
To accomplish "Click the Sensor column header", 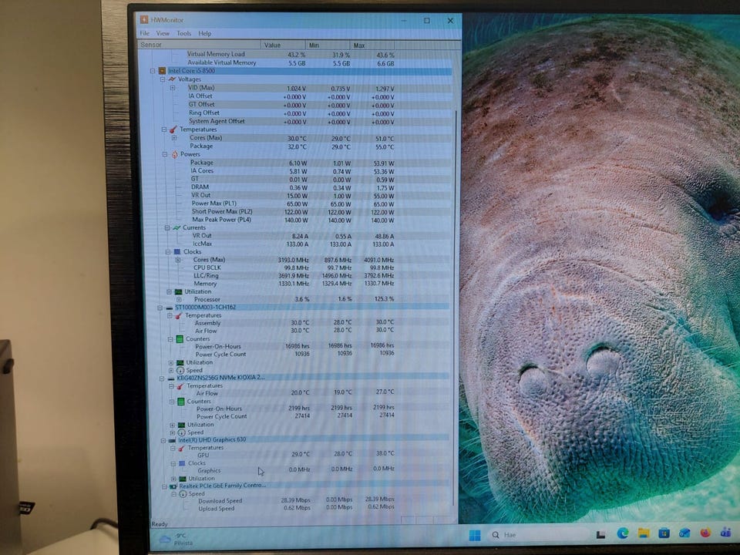I will (199, 45).
